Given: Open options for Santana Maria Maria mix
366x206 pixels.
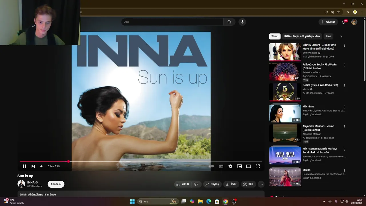Looking at the screenshot, I should click(344, 149).
